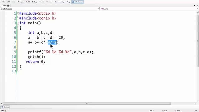Viewport: 199px width, 112px height.
Task: Open the File menu
Action: pyautogui.click(x=3, y=2)
